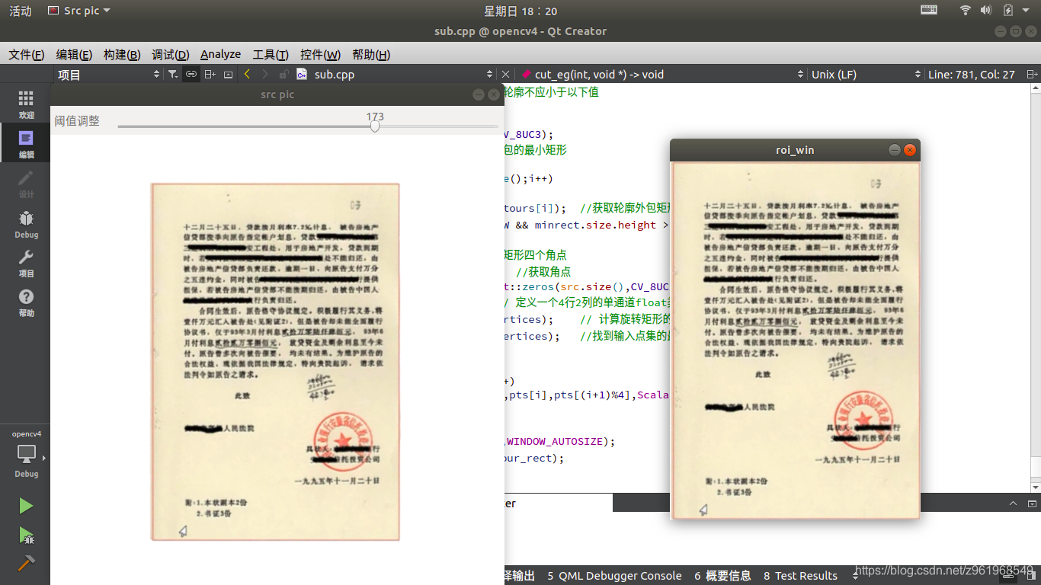The height and width of the screenshot is (585, 1041).
Task: Click 活动 (Activities) in top bar
Action: pos(21,11)
